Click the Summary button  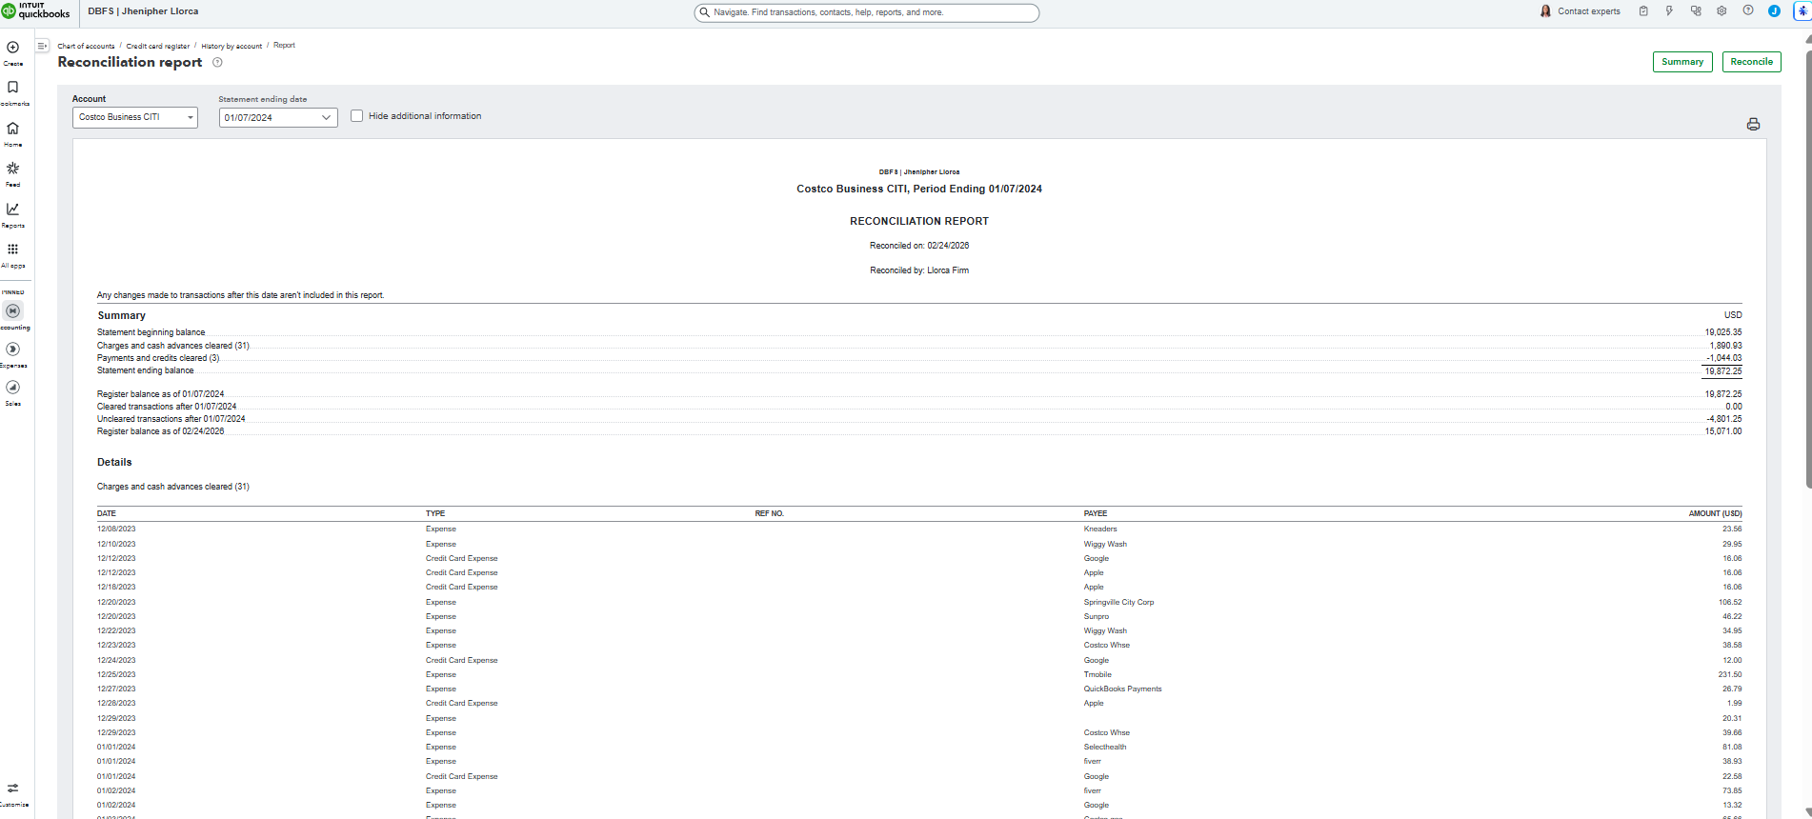(1682, 62)
